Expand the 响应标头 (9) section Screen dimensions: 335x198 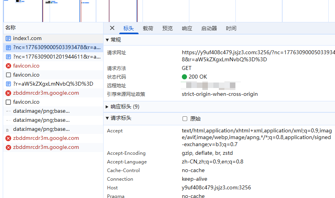[107, 107]
